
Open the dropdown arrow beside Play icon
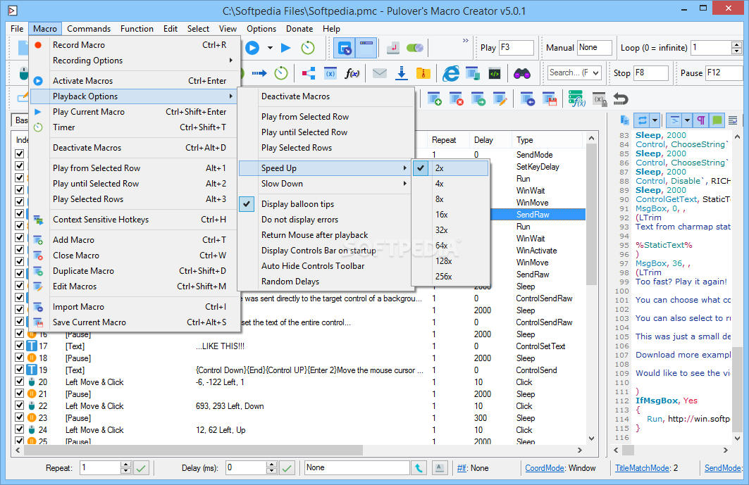point(270,48)
